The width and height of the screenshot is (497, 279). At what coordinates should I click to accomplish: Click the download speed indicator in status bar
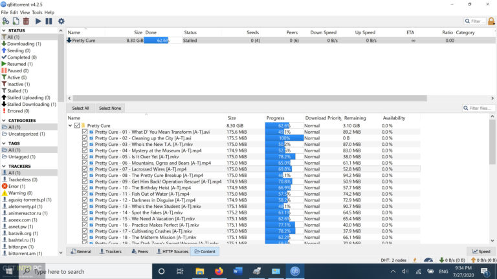coord(452,260)
